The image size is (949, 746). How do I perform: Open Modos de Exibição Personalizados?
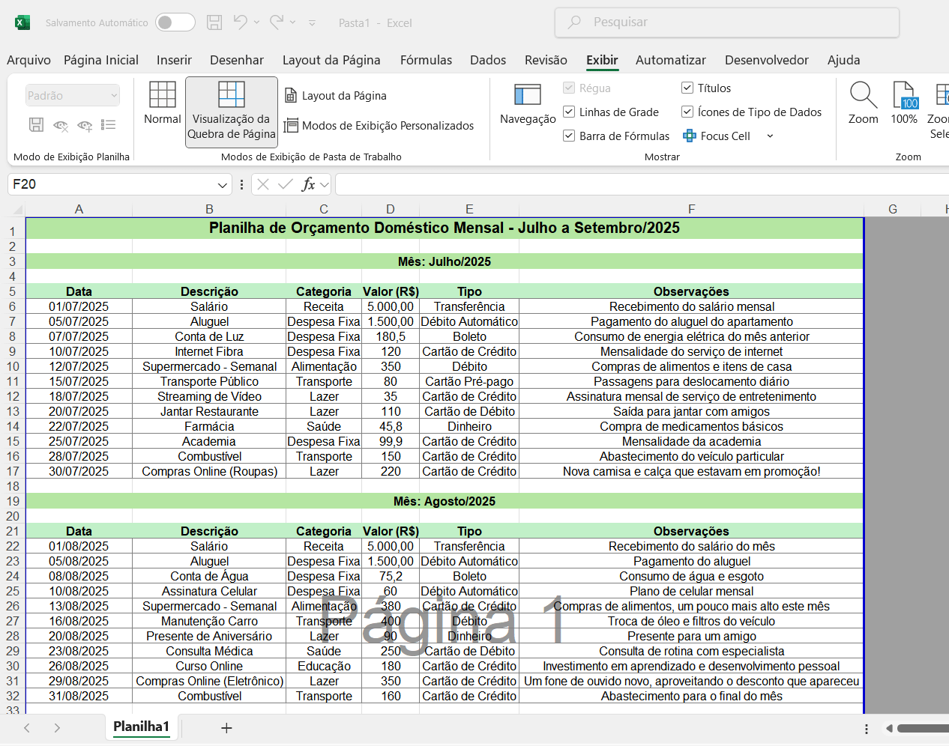379,126
